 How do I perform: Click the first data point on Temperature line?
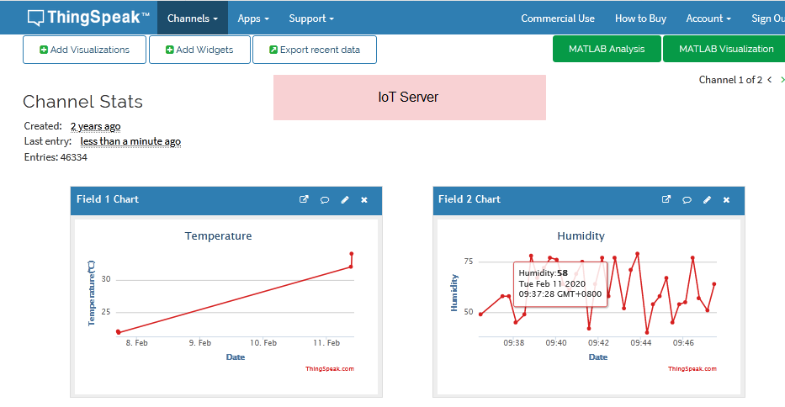click(x=118, y=332)
